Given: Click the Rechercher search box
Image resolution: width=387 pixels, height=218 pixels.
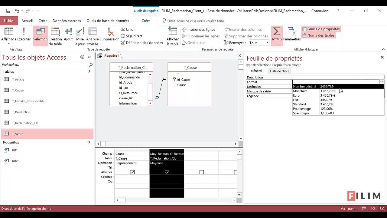Looking at the screenshot, I should (44, 65).
